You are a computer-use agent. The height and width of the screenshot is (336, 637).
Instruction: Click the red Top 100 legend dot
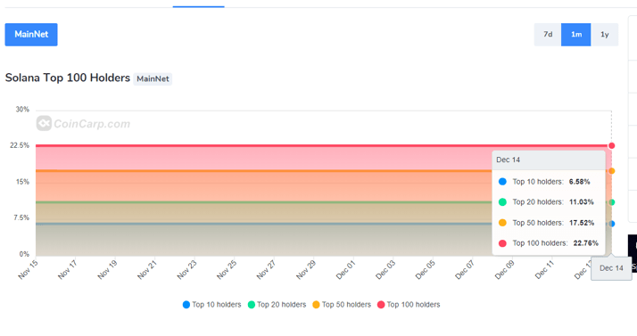(381, 305)
